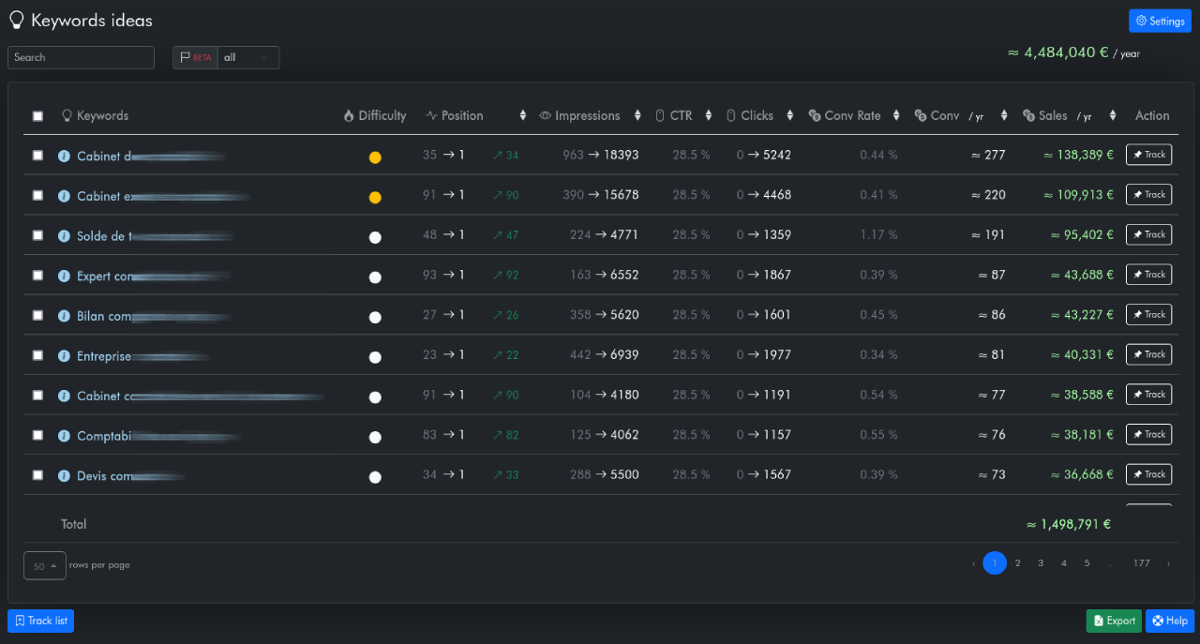This screenshot has width=1200, height=644.
Task: Export keywords with the Export button
Action: (1114, 621)
